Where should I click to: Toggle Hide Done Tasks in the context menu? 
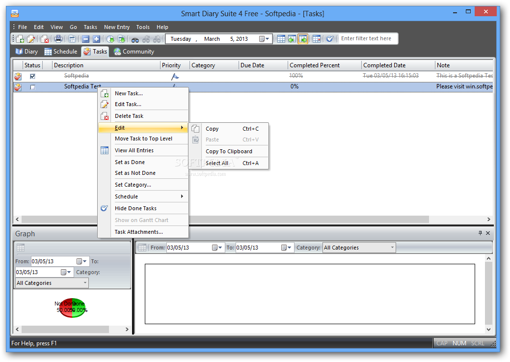pyautogui.click(x=143, y=208)
